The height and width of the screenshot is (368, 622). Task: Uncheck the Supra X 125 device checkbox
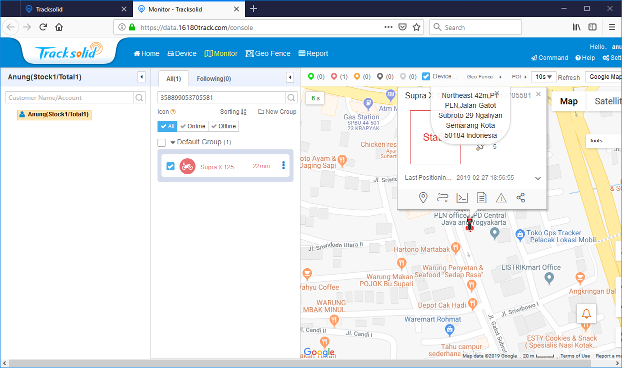[x=171, y=166]
